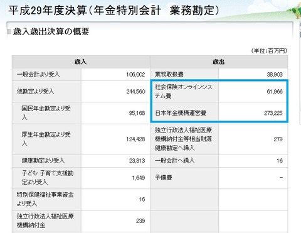The width and height of the screenshot is (301, 233).
Task: Click the value 106,002
Action: [135, 75]
